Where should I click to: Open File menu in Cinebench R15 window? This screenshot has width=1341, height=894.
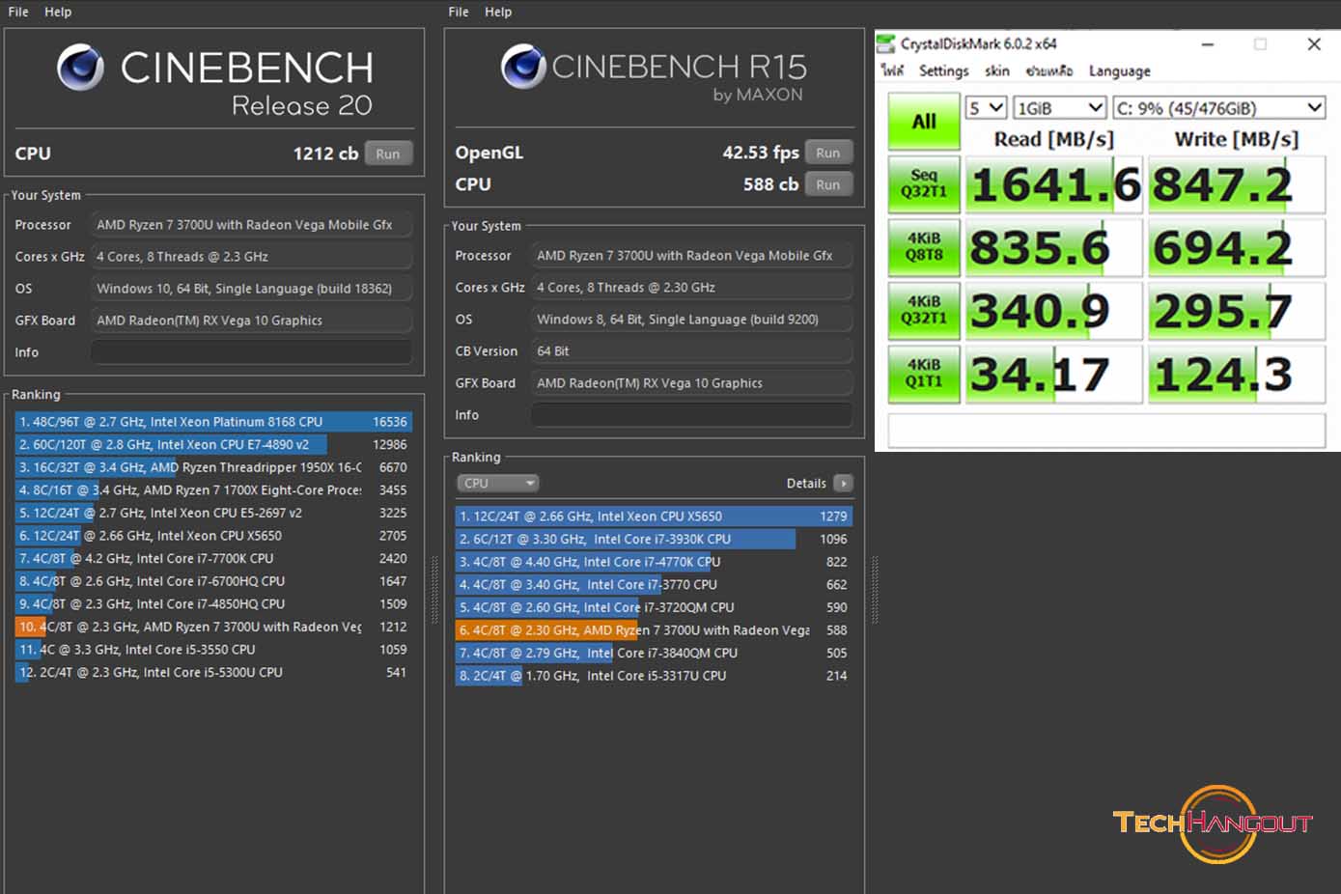pos(459,12)
